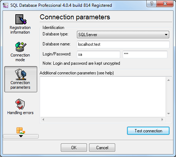Viewport: 176px width, 157px height.
Task: Click the 'Note: Login and password are kept uncrypted' text
Action: (x=81, y=63)
